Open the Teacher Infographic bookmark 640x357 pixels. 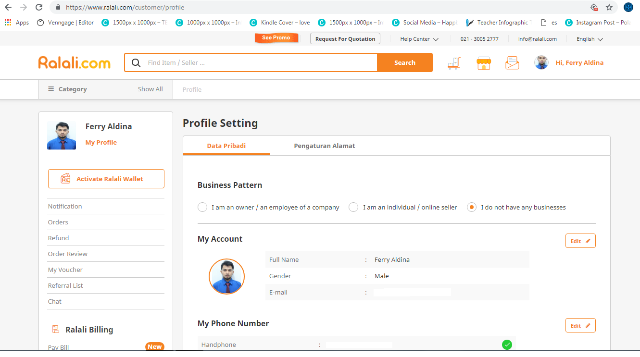(x=498, y=23)
